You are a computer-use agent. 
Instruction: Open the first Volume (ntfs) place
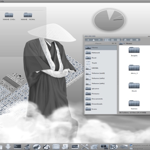(x=101, y=78)
